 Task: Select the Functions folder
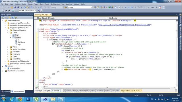point(16,52)
